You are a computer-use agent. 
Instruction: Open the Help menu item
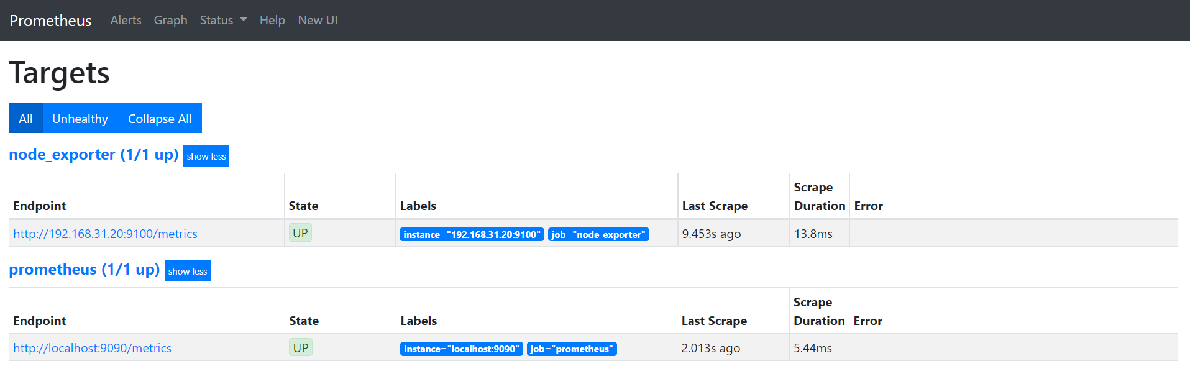coord(272,20)
